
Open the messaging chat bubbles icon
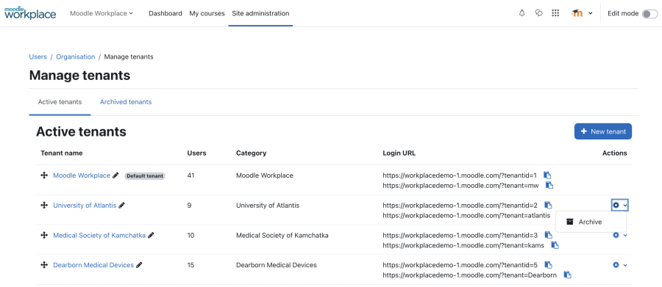(538, 13)
